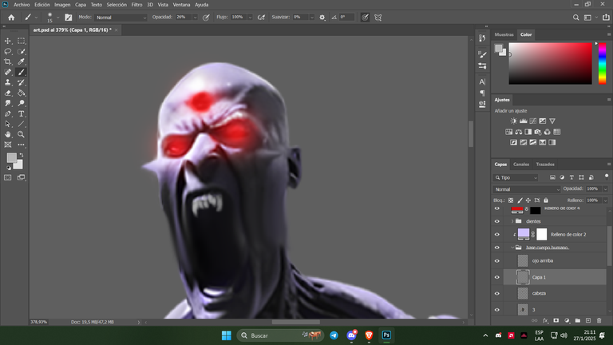
Task: Enable airbrush build-up effect
Action: click(x=261, y=18)
